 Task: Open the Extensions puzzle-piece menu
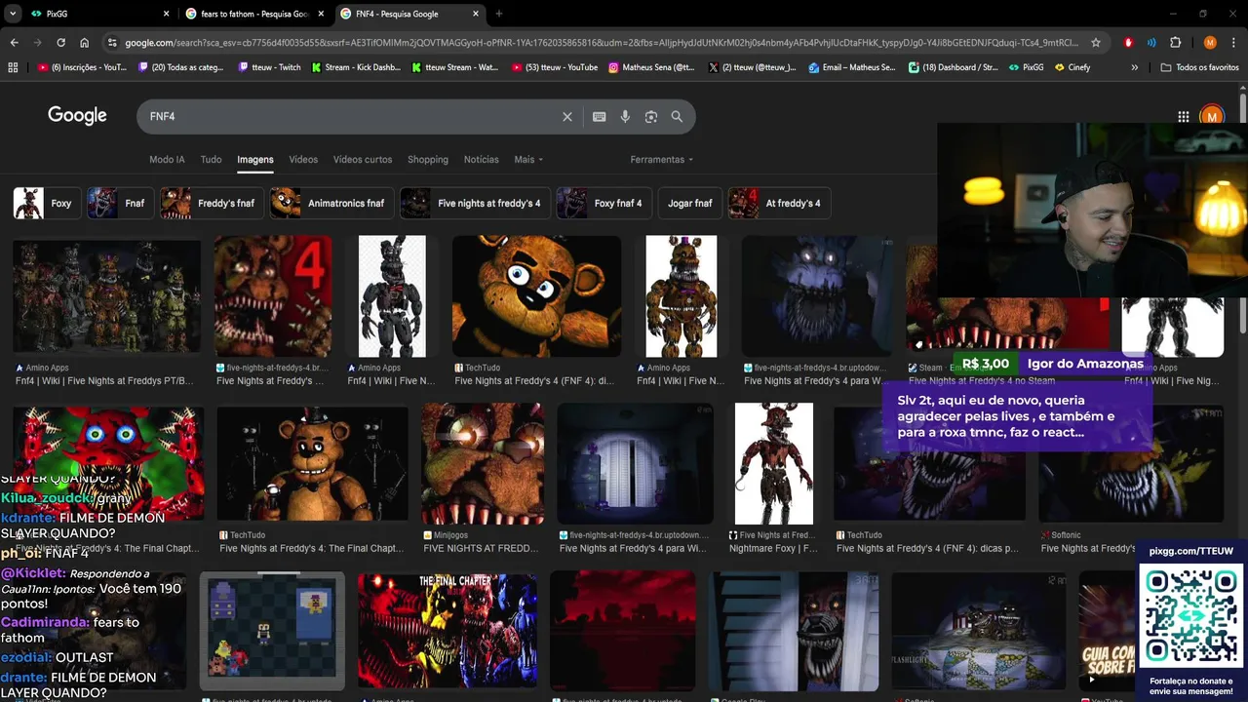pos(1175,43)
